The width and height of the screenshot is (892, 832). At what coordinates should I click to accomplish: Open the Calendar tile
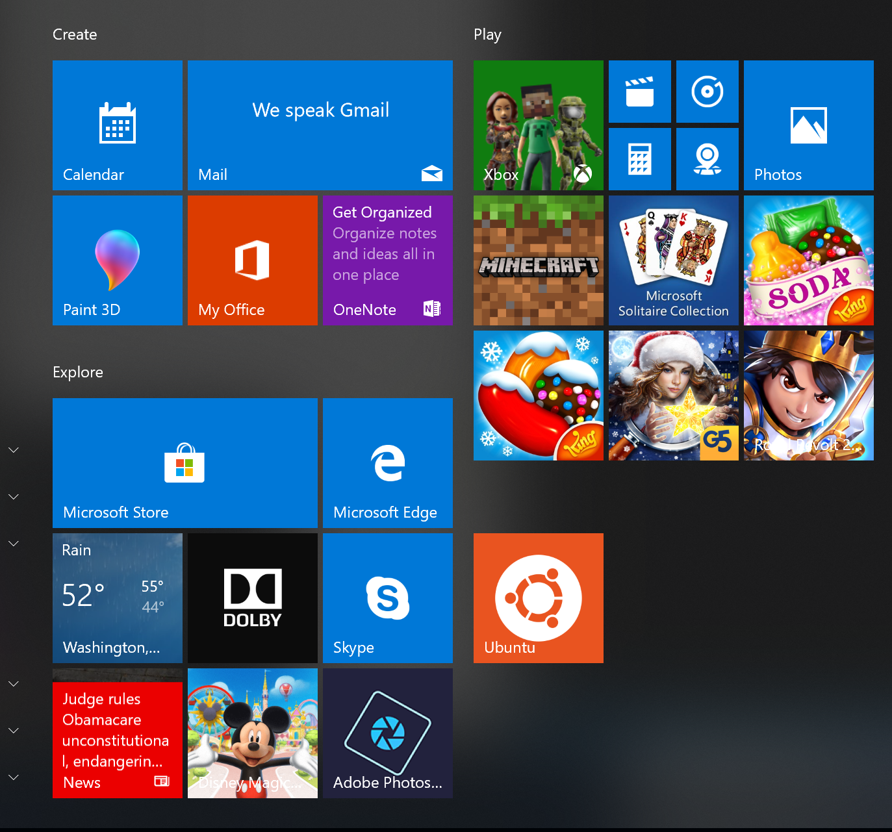(x=118, y=125)
